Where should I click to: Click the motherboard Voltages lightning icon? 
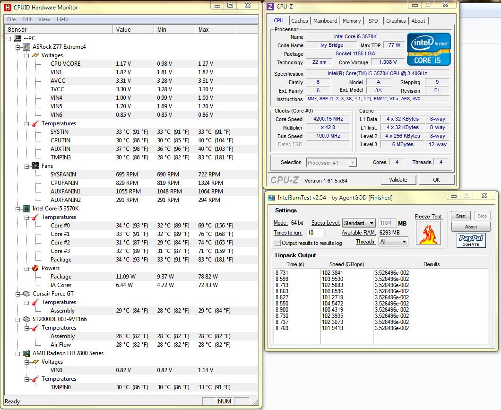tap(35, 55)
